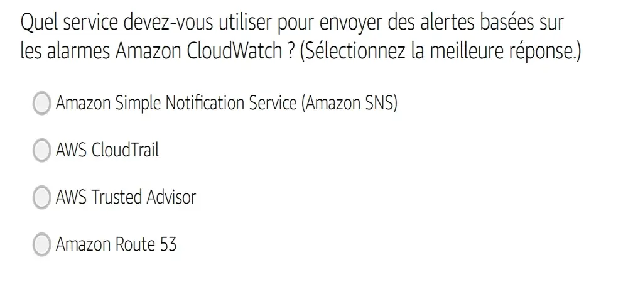This screenshot has height=294, width=628.
Task: Select the Amazon Route 53 radio button
Action: tap(41, 244)
